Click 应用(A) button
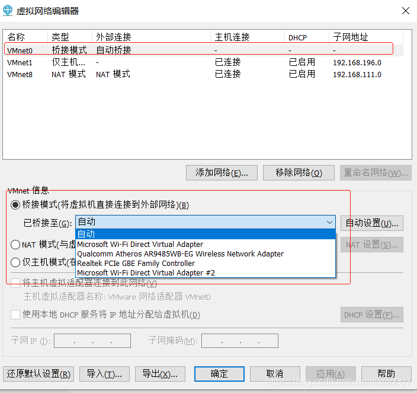This screenshot has width=417, height=393. tap(331, 374)
